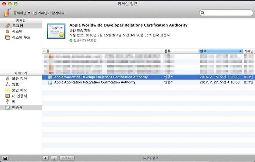This screenshot has width=255, height=162.
Task: Click the 6개의 항목 status text
Action: click(151, 158)
